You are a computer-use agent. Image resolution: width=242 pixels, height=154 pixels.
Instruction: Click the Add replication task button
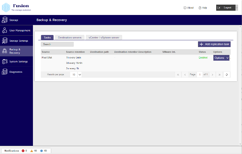214,44
